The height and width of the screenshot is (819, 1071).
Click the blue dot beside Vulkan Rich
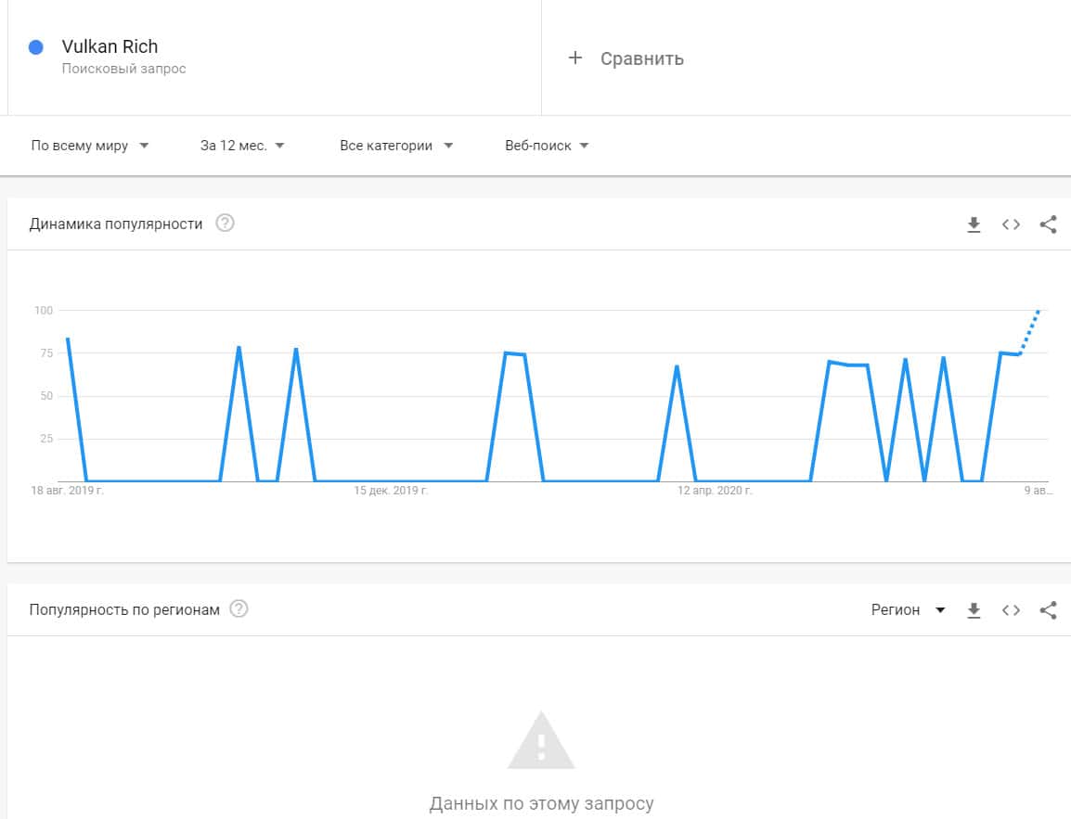(x=36, y=47)
